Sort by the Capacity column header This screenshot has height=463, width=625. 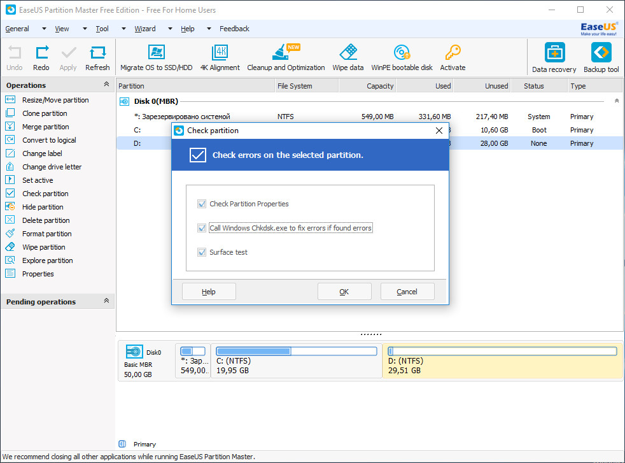(367, 86)
